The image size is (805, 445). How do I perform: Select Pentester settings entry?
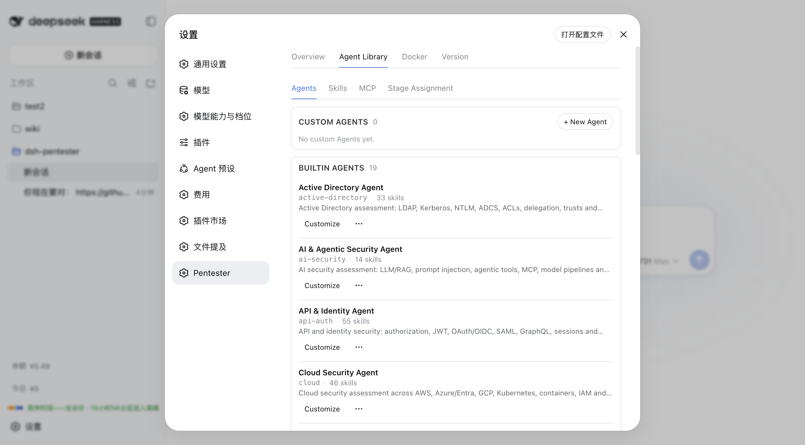(x=220, y=273)
